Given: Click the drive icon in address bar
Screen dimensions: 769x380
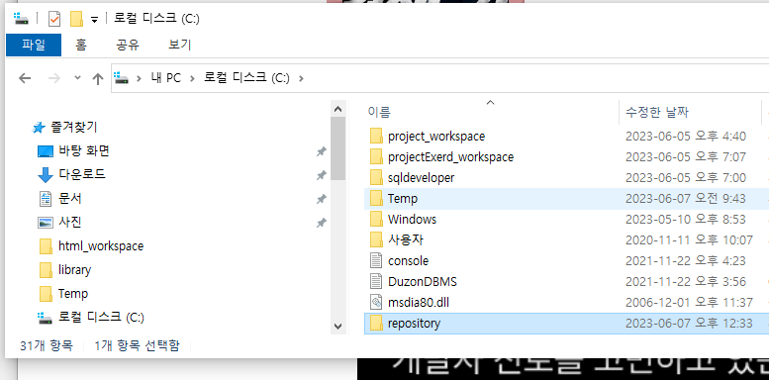Looking at the screenshot, I should click(121, 77).
